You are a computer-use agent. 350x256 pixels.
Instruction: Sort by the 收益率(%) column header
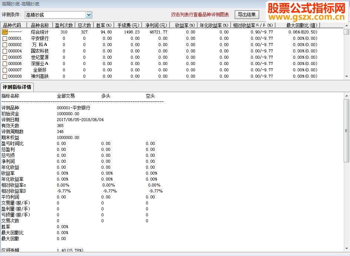click(184, 25)
